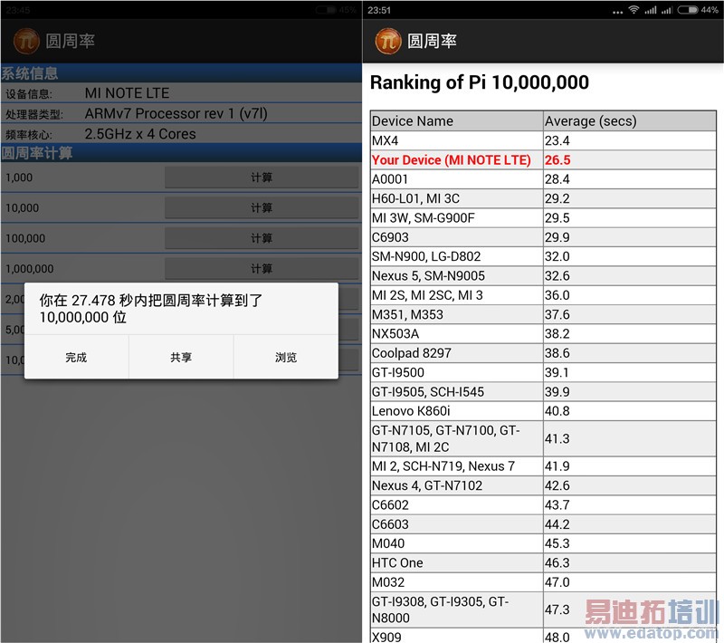
Task: Select the 23.4 average for MX4
Action: [557, 140]
